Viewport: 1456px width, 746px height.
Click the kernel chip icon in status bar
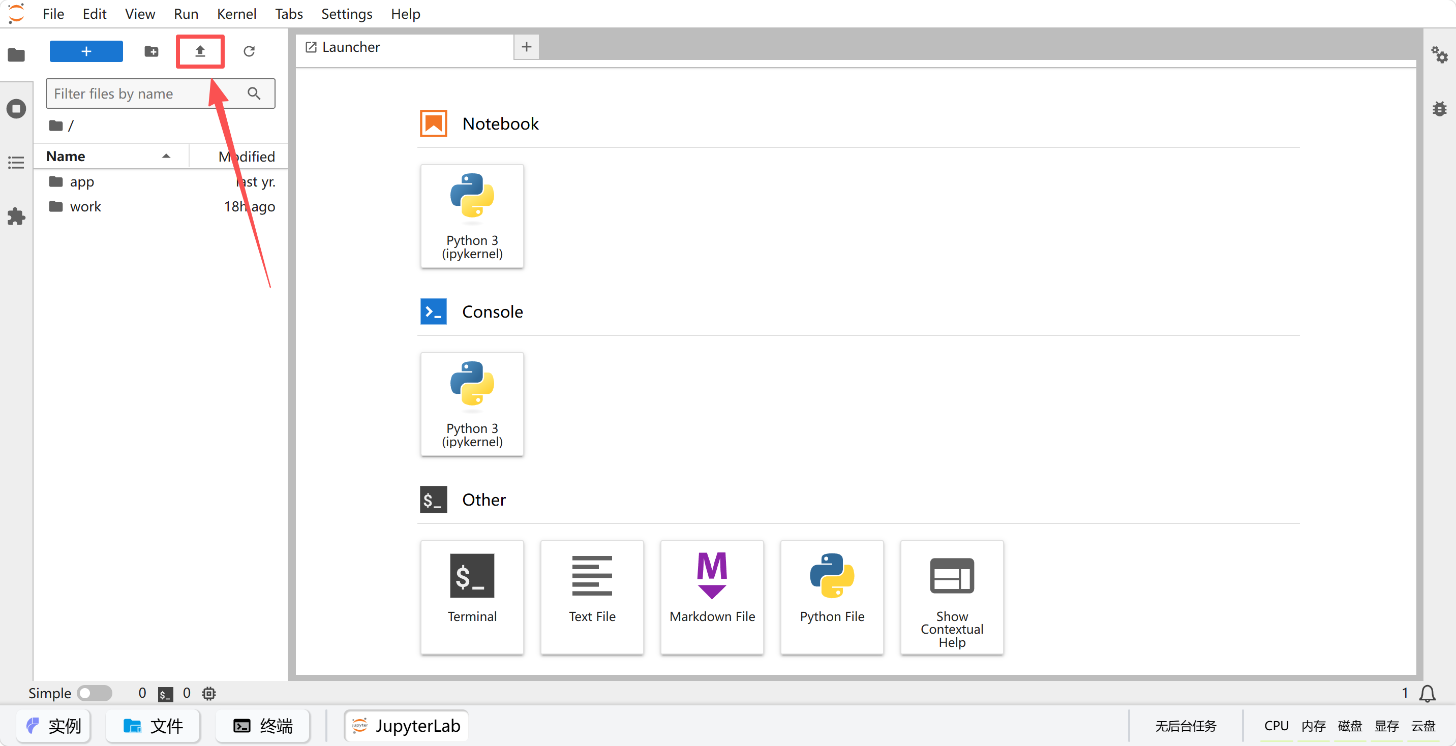coord(209,694)
